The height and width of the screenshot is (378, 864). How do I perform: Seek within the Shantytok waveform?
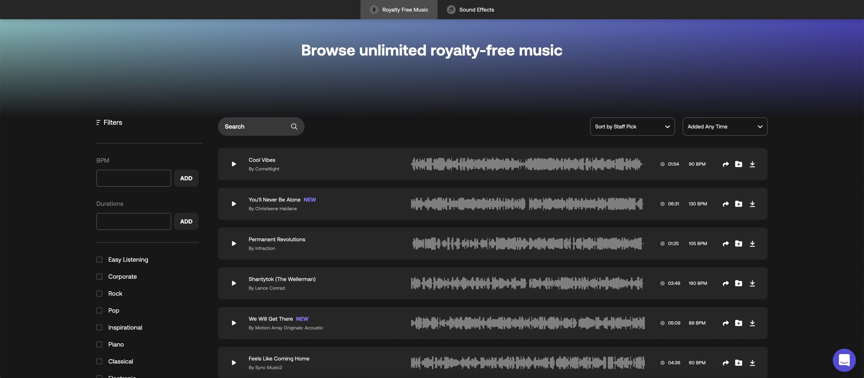tap(528, 283)
